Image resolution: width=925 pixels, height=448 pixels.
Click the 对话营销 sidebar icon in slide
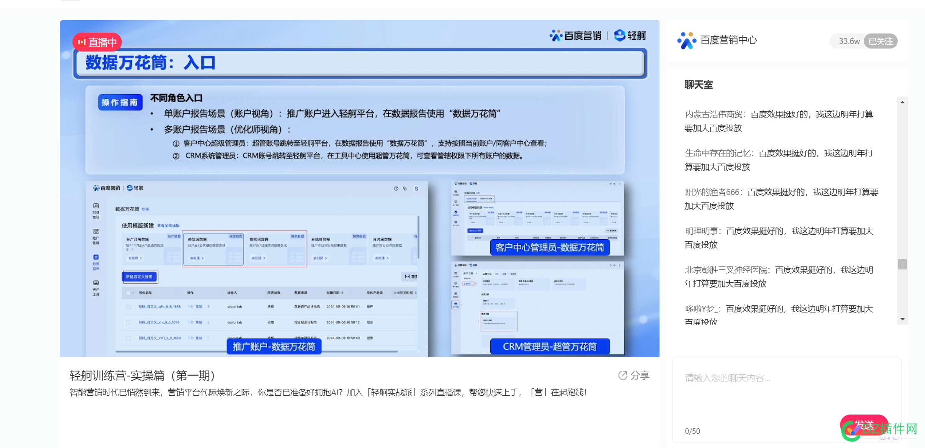point(96,211)
